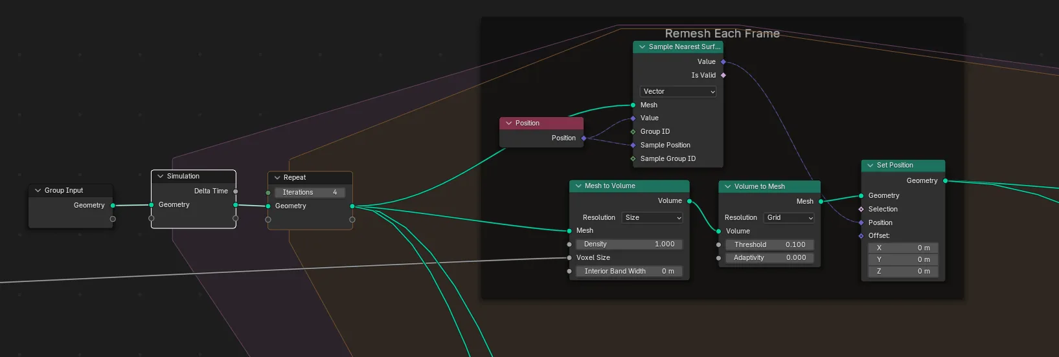
Task: Click the Offset Y field
Action: pos(903,259)
